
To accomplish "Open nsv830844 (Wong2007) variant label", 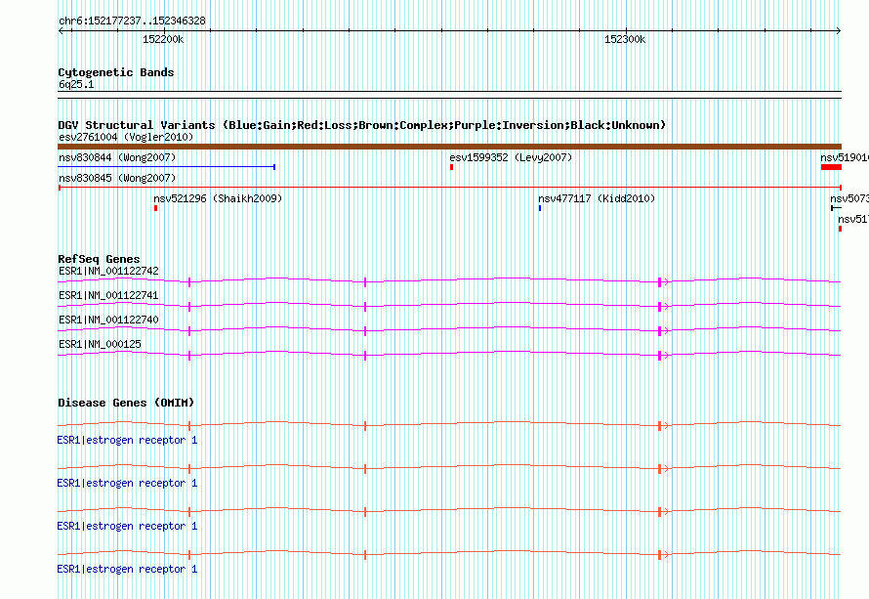I will point(117,157).
